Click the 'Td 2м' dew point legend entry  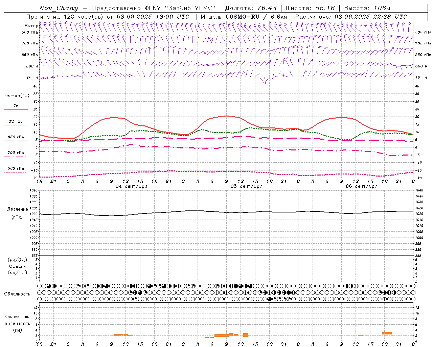(x=16, y=121)
